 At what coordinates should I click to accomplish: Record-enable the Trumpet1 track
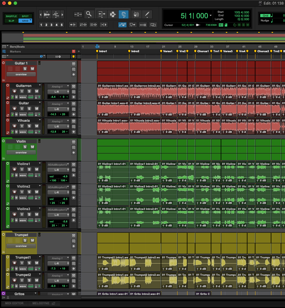coord(14,263)
